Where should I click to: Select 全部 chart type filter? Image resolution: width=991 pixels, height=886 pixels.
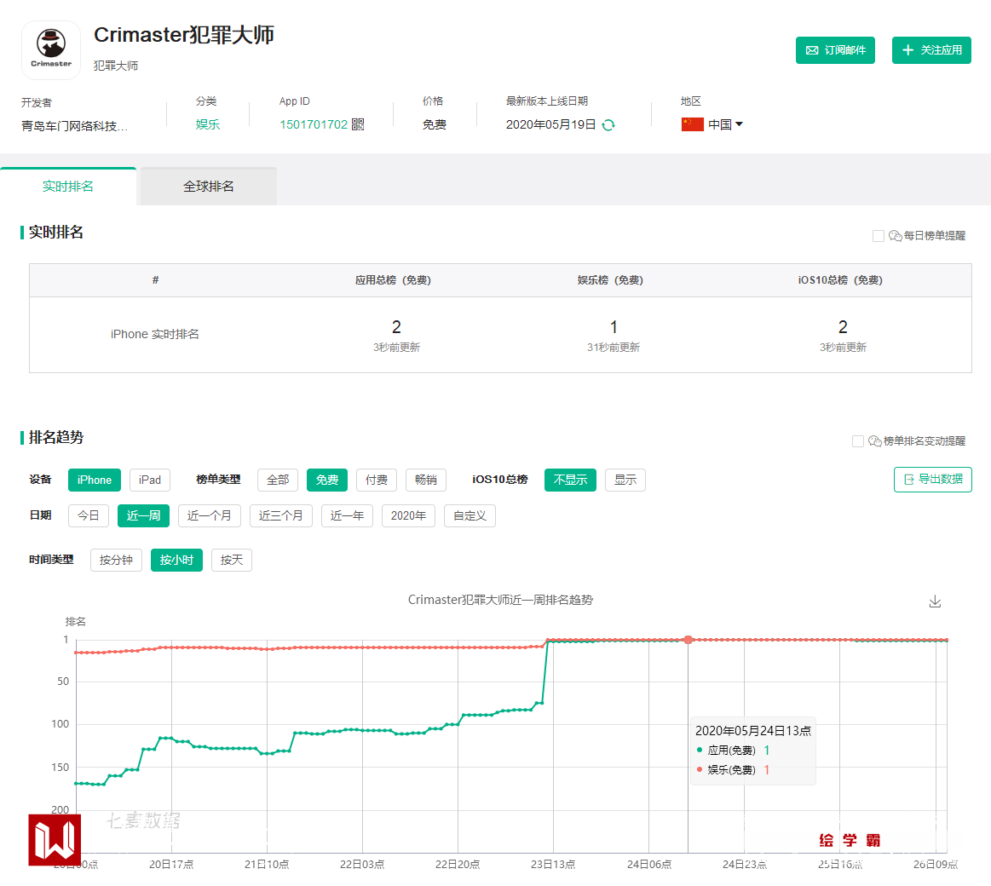[278, 480]
